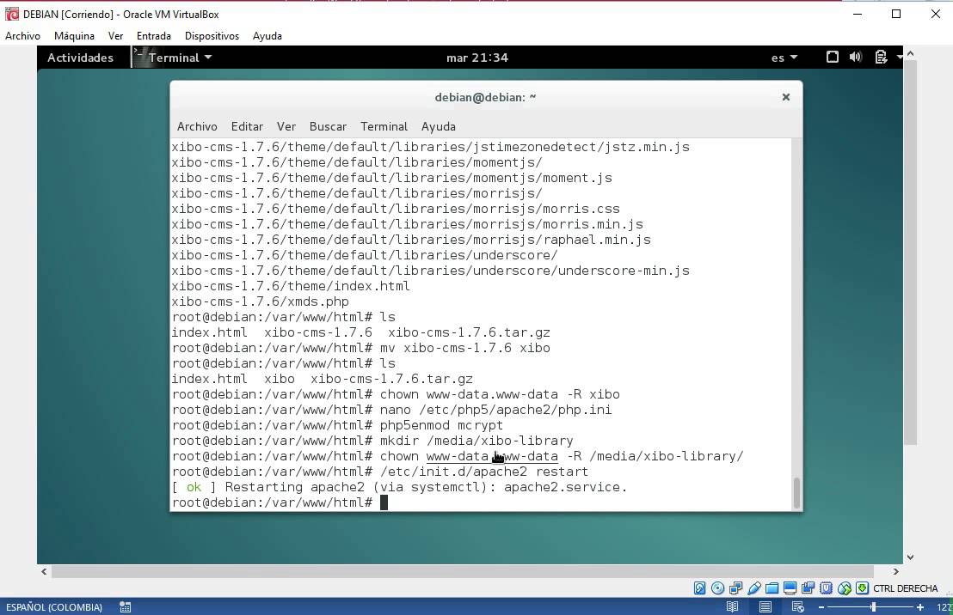953x615 pixels.
Task: Click the clipboard system tray icon
Action: 881,57
